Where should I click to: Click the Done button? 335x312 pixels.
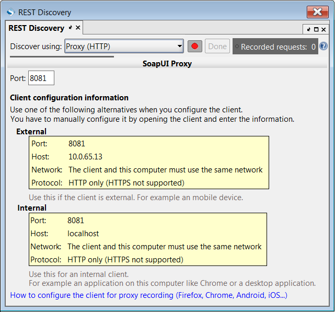[x=217, y=46]
